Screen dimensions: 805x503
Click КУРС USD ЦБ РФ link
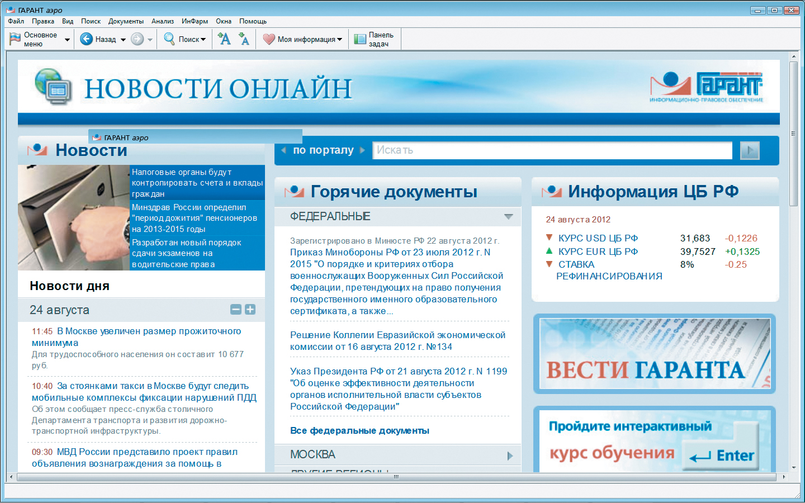[598, 238]
